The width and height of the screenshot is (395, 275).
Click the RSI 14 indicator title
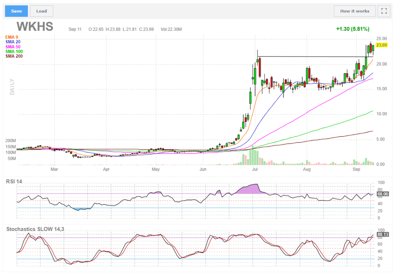click(14, 181)
